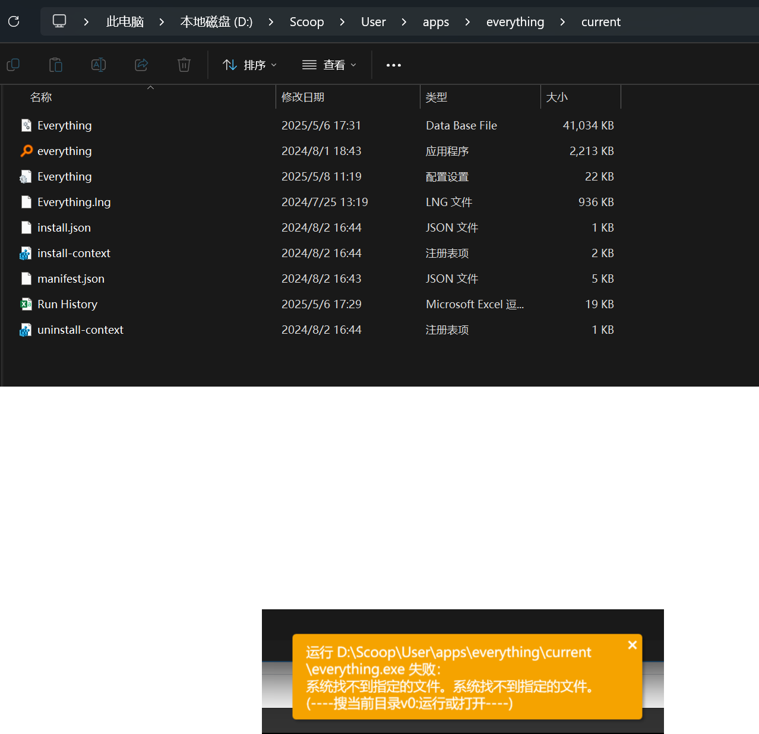Navigate to User breadcrumb folder
This screenshot has height=734, width=759.
pyautogui.click(x=373, y=22)
